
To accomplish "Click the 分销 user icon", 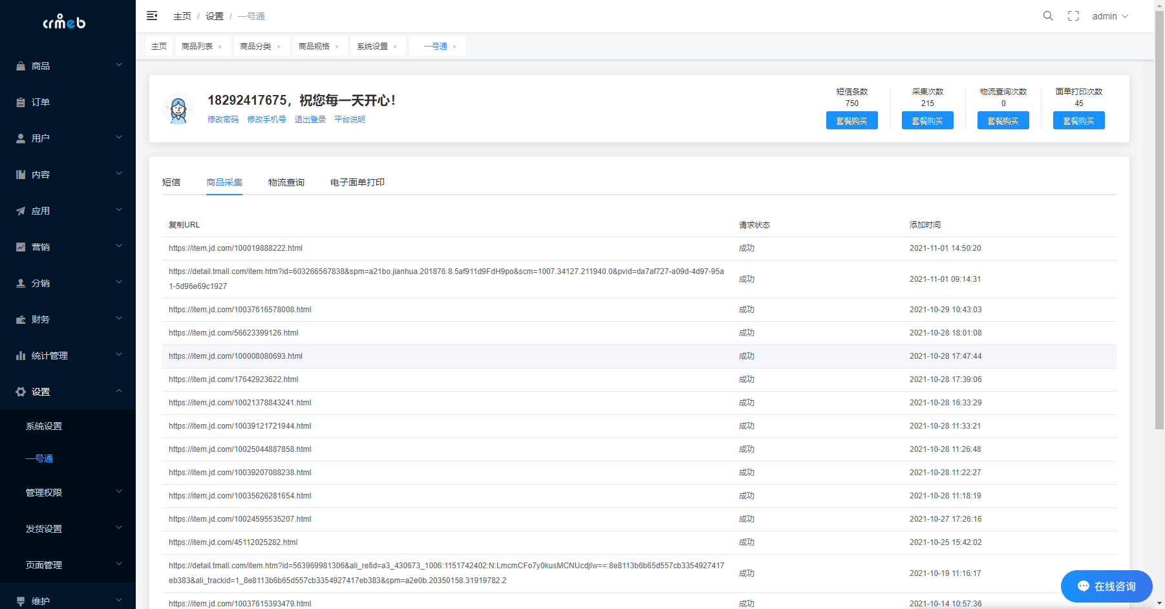I will [x=21, y=283].
